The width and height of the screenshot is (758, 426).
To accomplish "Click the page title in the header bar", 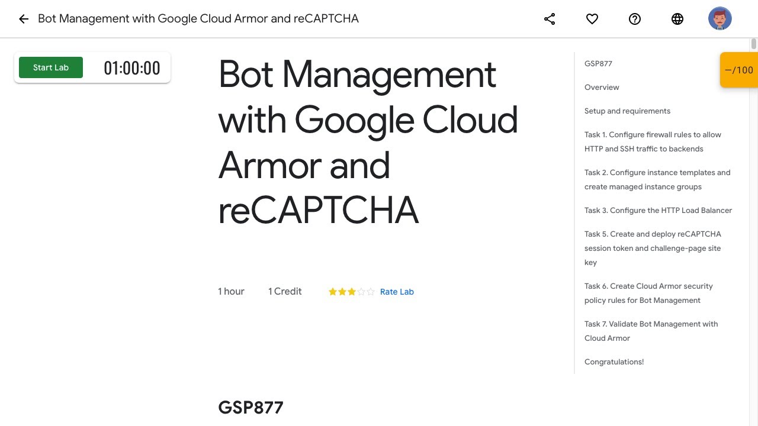I will (x=198, y=18).
